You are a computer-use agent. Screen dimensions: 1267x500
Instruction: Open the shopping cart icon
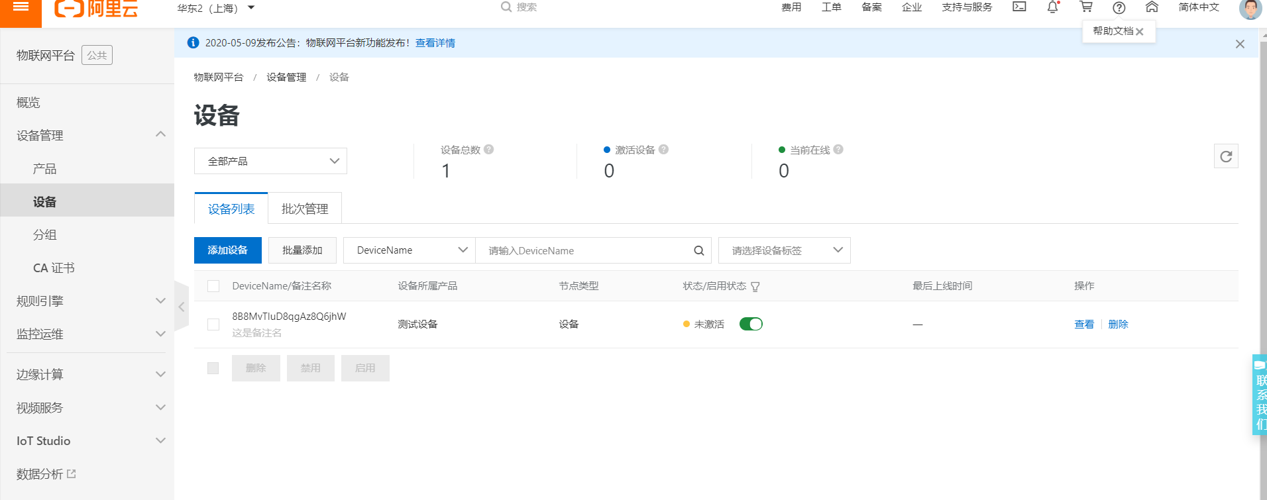[1086, 7]
